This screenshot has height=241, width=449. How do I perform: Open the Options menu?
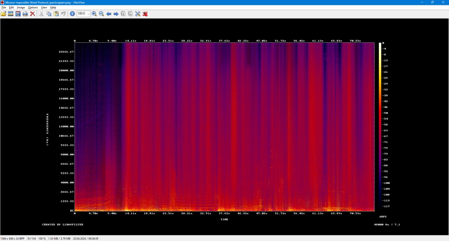(x=33, y=7)
